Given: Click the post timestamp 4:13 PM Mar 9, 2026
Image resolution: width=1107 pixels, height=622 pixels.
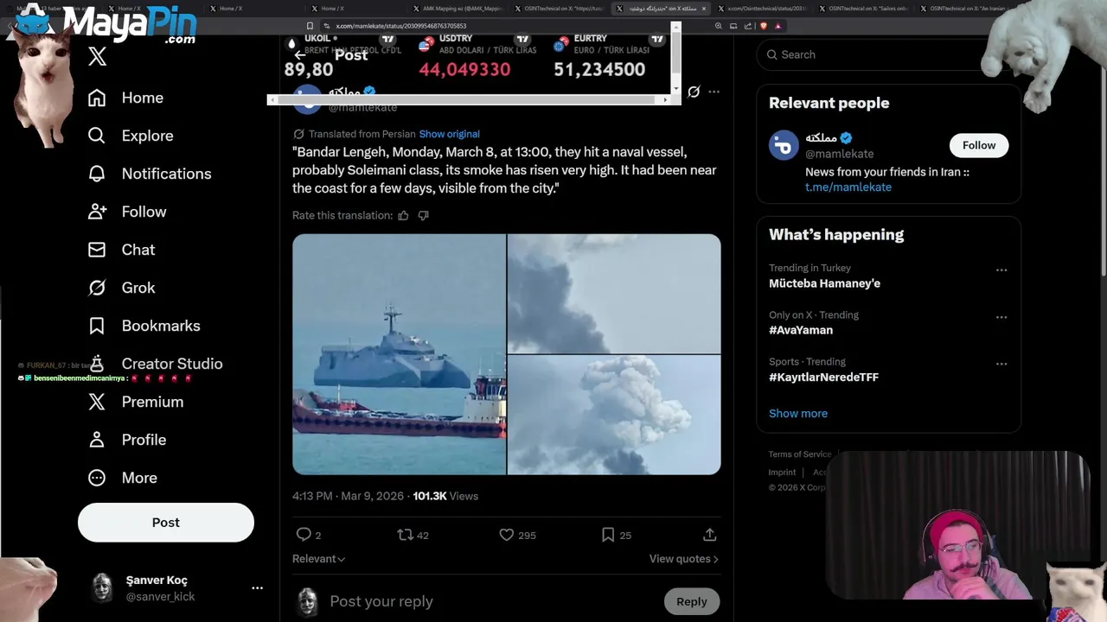Looking at the screenshot, I should point(348,496).
